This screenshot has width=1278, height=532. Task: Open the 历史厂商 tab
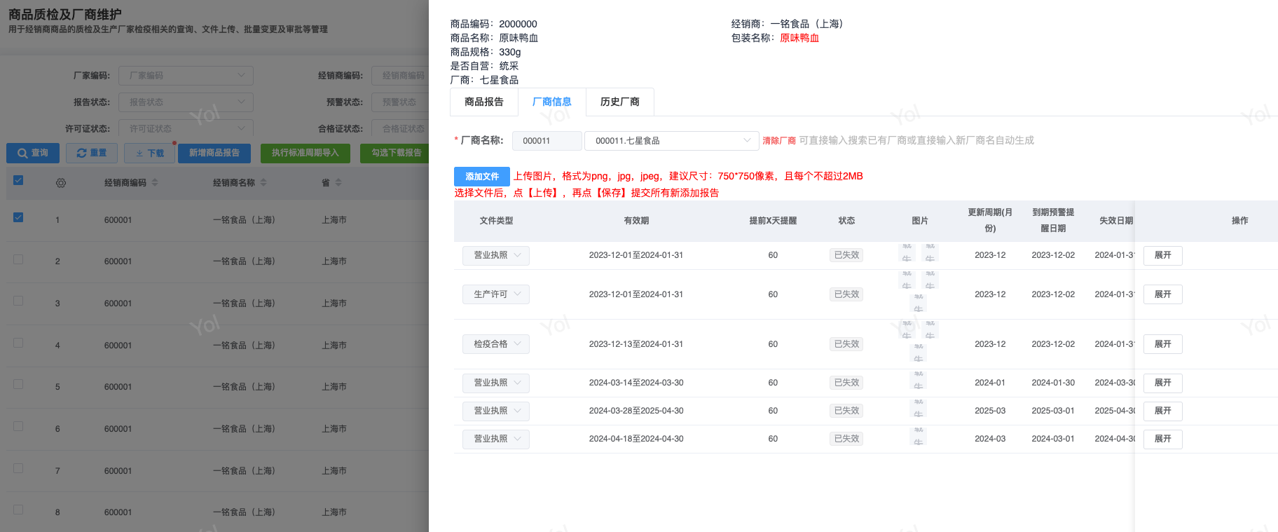[619, 102]
